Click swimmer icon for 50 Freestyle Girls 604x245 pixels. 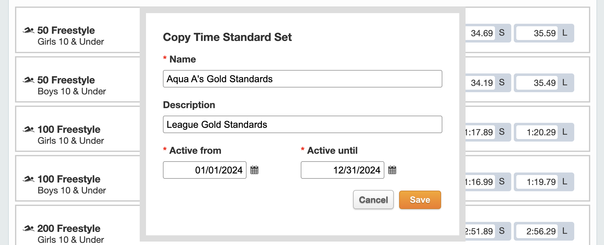(29, 30)
